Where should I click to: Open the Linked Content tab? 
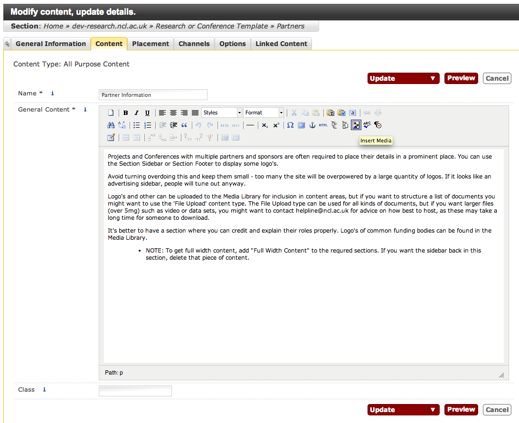click(x=281, y=44)
